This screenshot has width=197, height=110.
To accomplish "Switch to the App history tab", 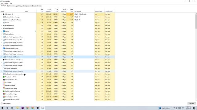I will 18,6.
